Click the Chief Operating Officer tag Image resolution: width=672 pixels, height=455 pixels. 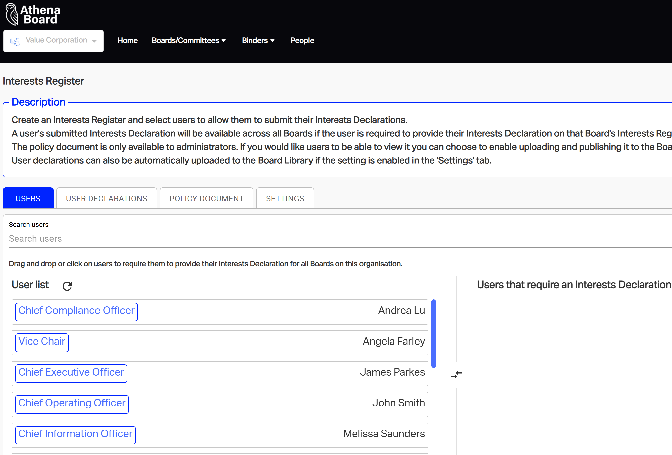pos(72,404)
